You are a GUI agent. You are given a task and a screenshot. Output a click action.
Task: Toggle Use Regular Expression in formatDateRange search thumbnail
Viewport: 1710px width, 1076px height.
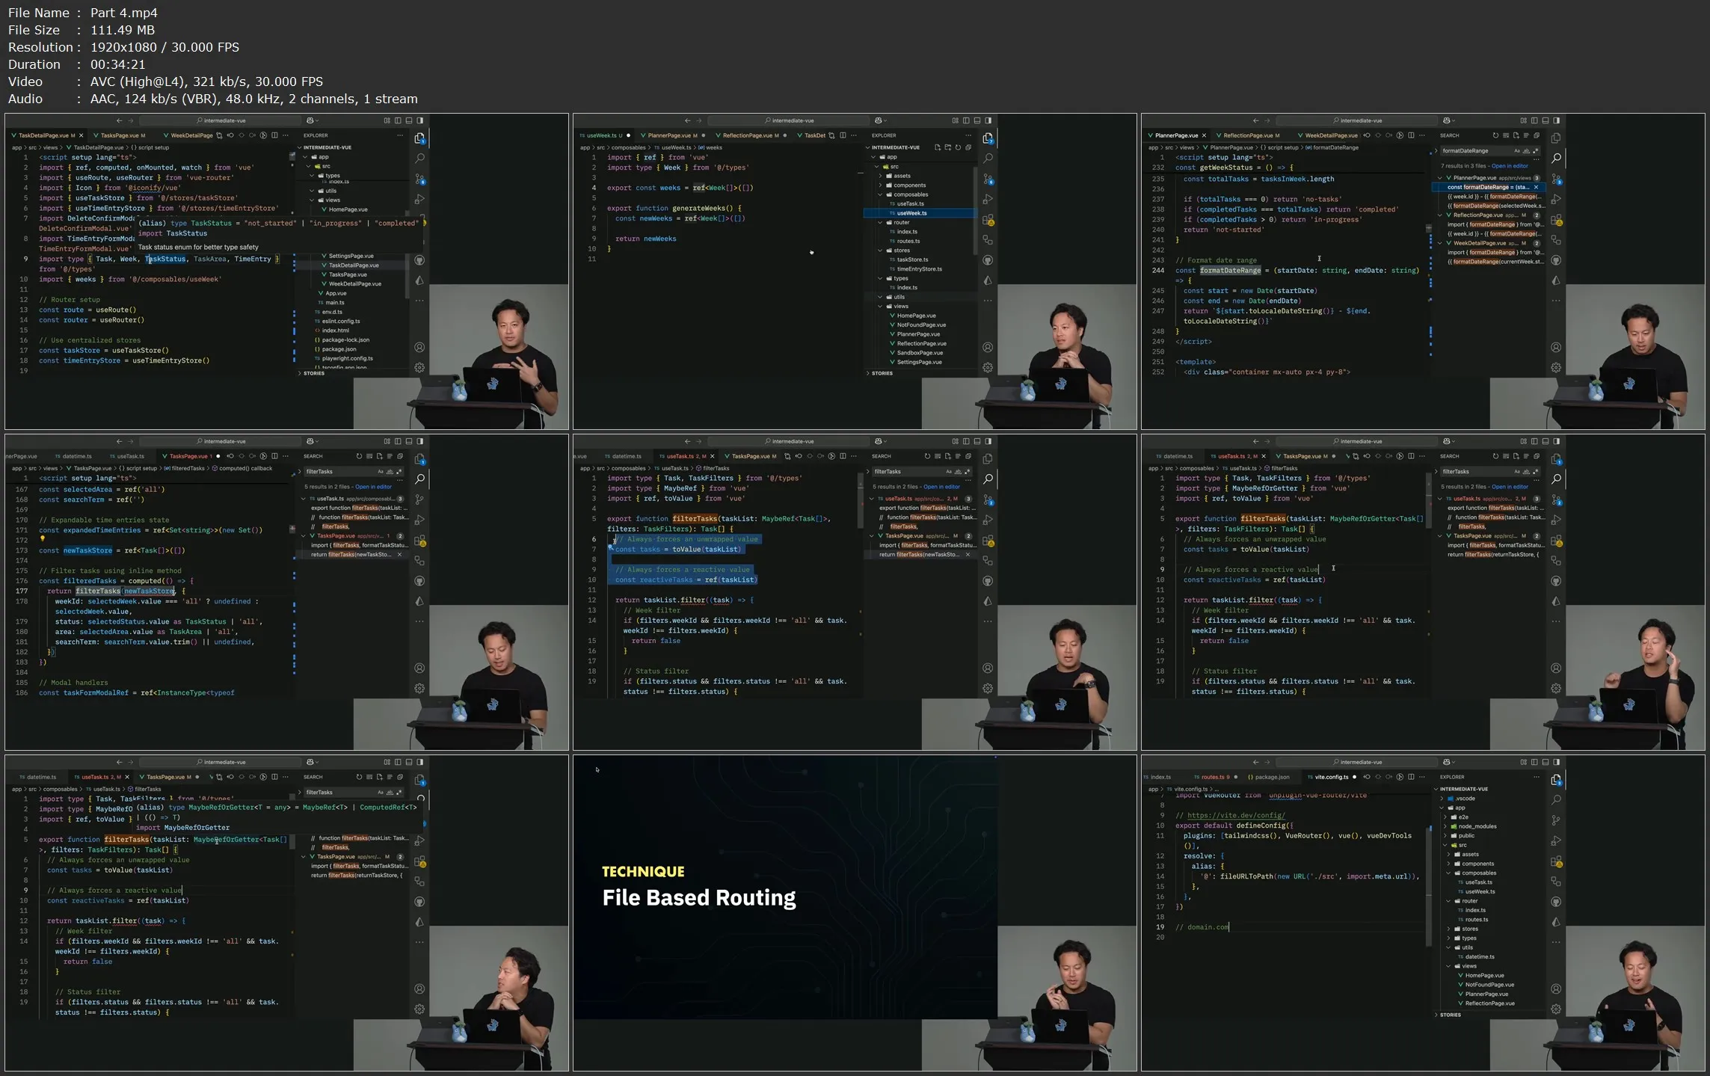coord(1536,151)
